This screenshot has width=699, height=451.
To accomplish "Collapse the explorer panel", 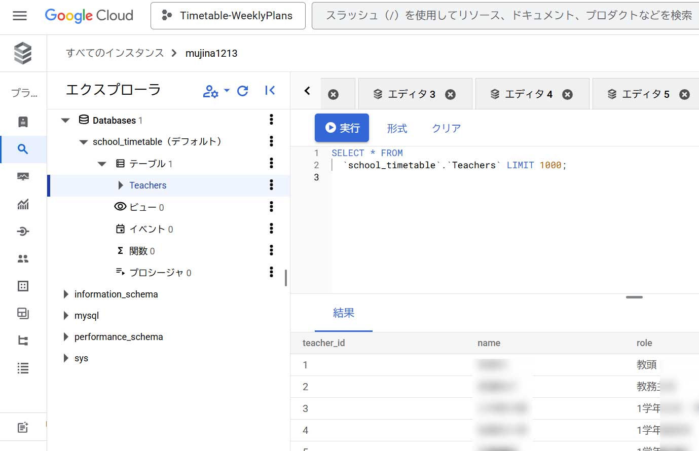I will coord(270,91).
